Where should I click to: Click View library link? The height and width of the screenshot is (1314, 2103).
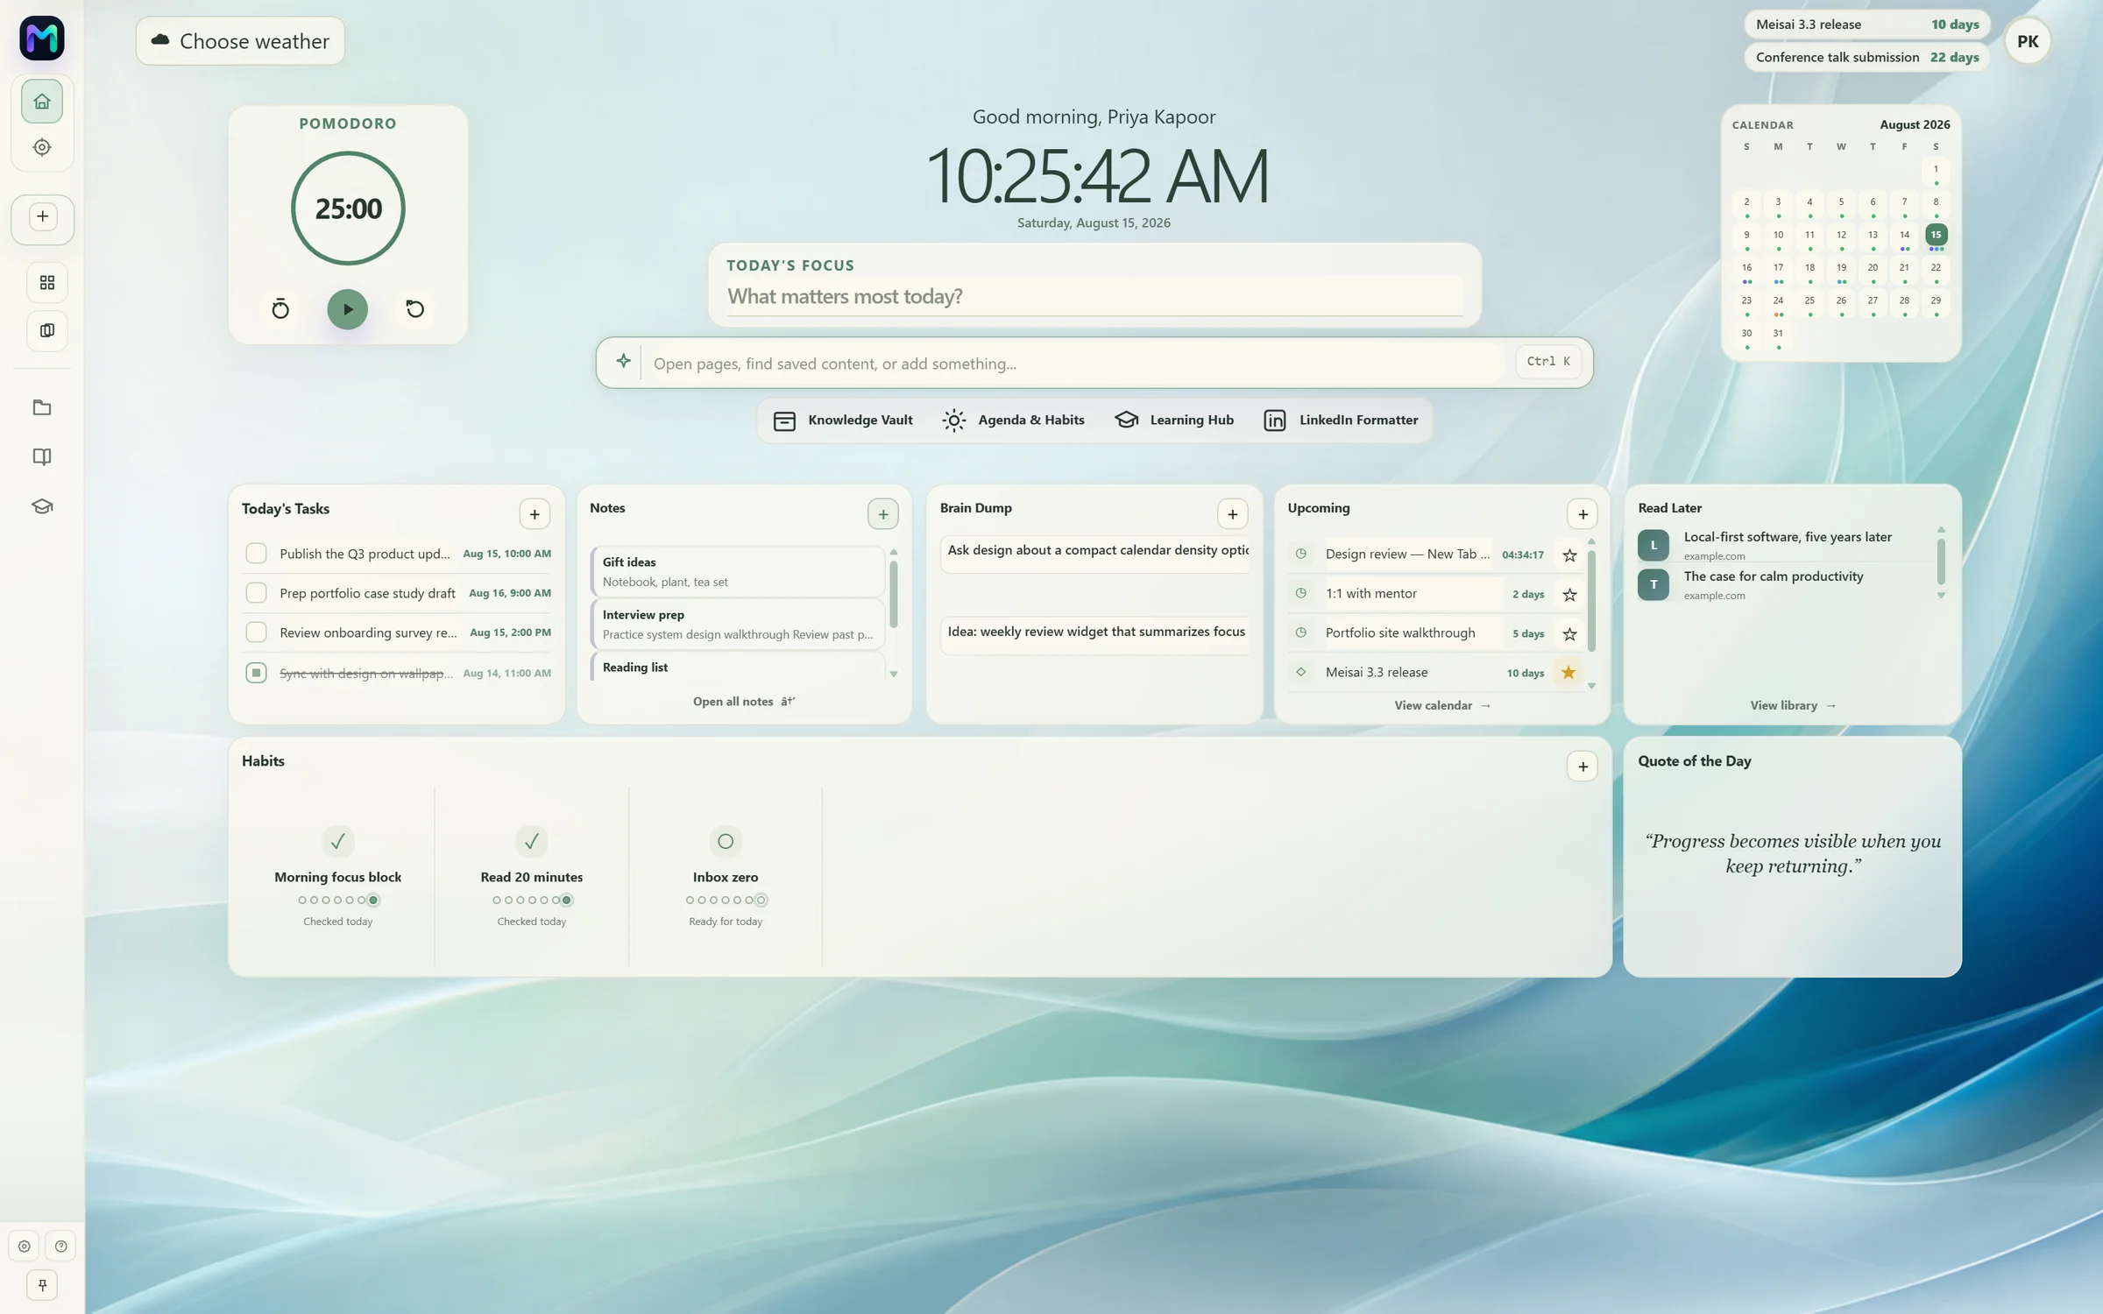click(1793, 705)
